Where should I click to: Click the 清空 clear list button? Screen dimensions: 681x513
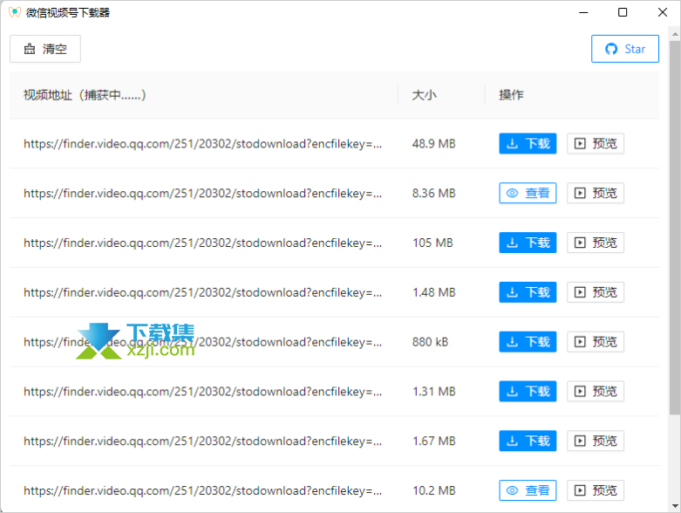(x=45, y=49)
